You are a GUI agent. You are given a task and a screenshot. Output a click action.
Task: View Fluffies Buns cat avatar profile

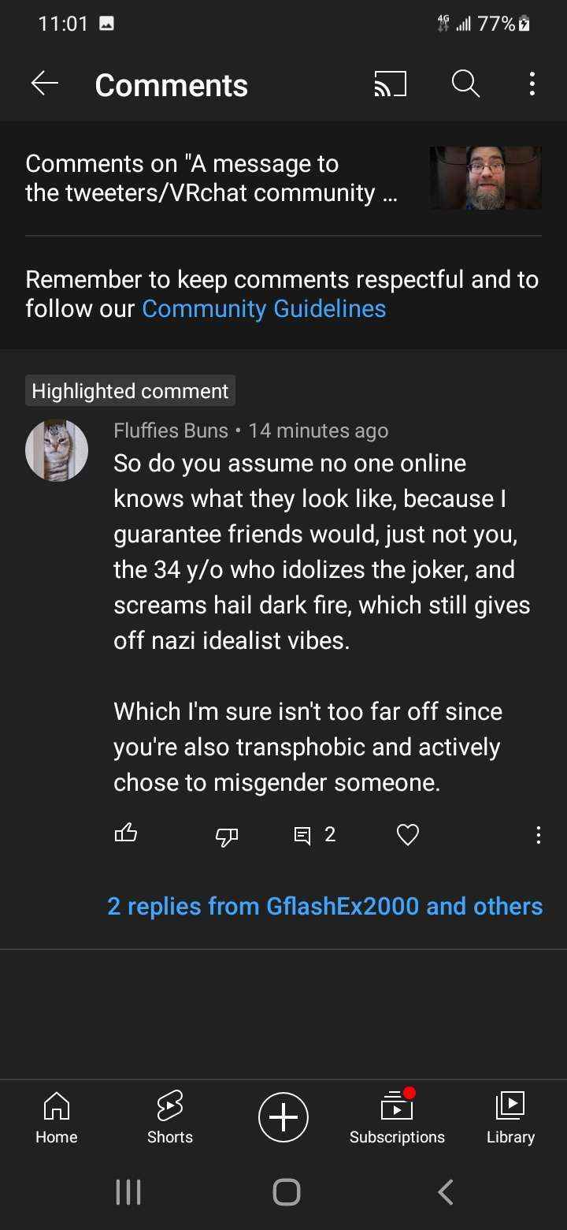click(57, 450)
